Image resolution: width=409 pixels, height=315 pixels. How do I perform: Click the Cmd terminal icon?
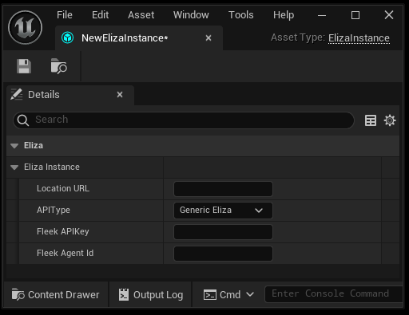pyautogui.click(x=210, y=295)
